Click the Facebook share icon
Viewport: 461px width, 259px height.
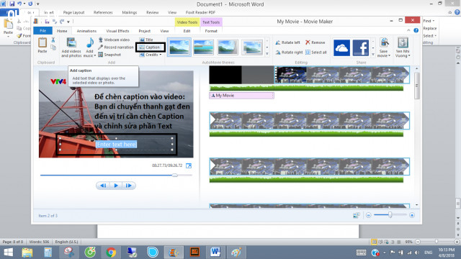[x=361, y=47]
